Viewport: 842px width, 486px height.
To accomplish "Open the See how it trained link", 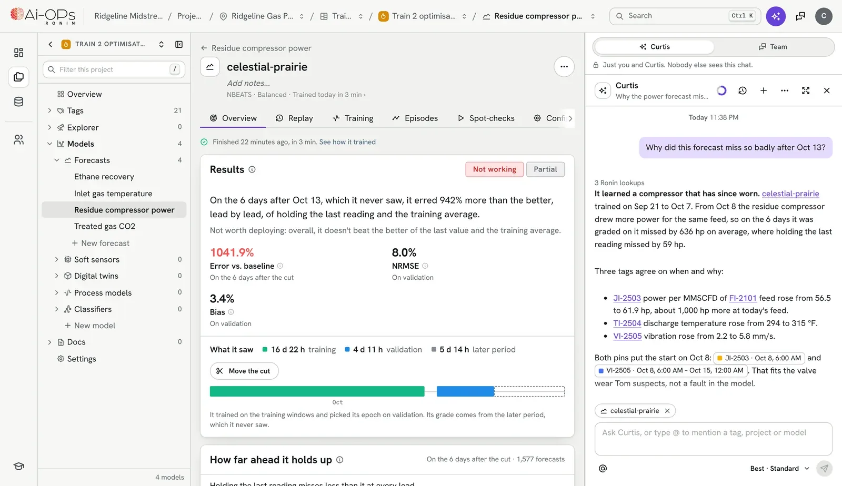I will [x=347, y=142].
